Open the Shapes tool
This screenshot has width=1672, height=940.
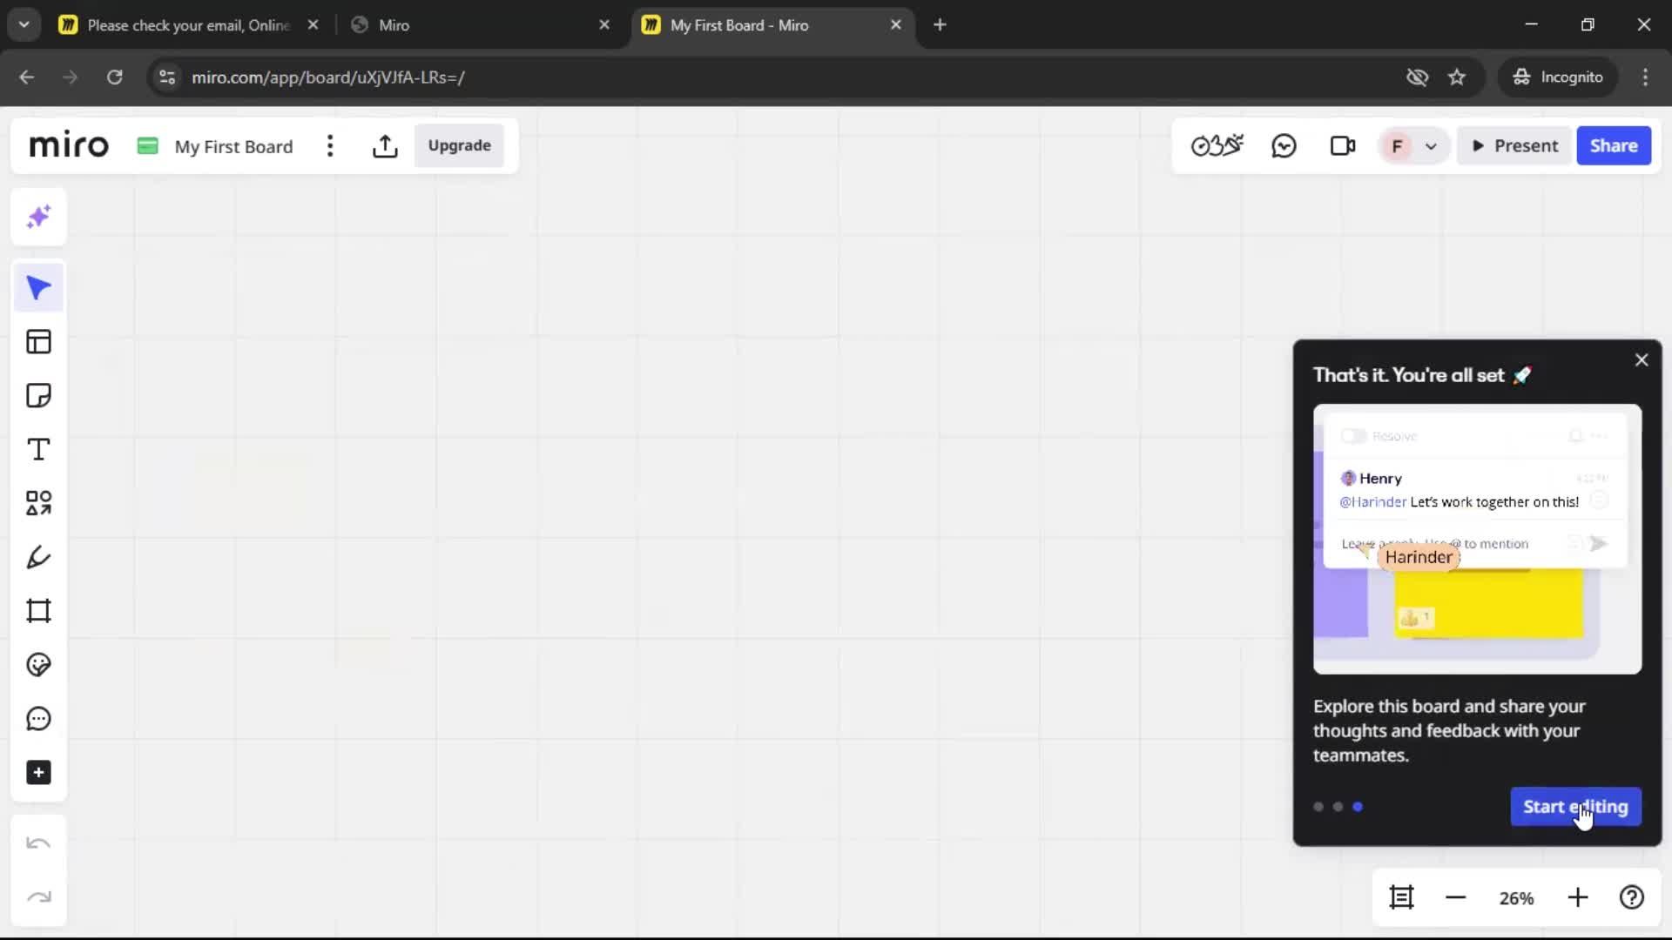pyautogui.click(x=38, y=503)
